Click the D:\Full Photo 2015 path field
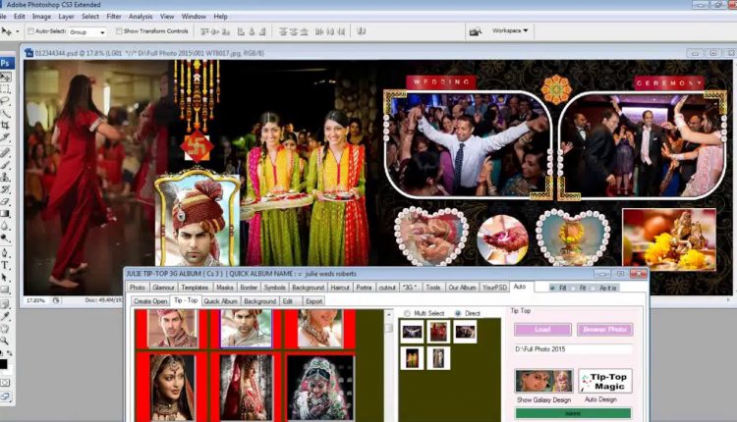The width and height of the screenshot is (737, 422). click(x=574, y=349)
